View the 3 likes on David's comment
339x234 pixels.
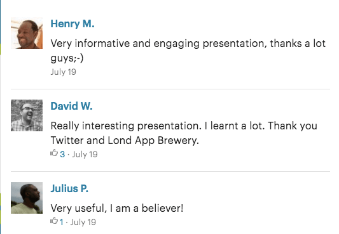pos(62,154)
